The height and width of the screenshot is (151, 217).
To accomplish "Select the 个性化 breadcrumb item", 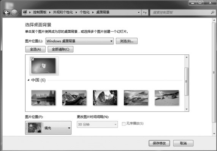I will pos(85,12).
